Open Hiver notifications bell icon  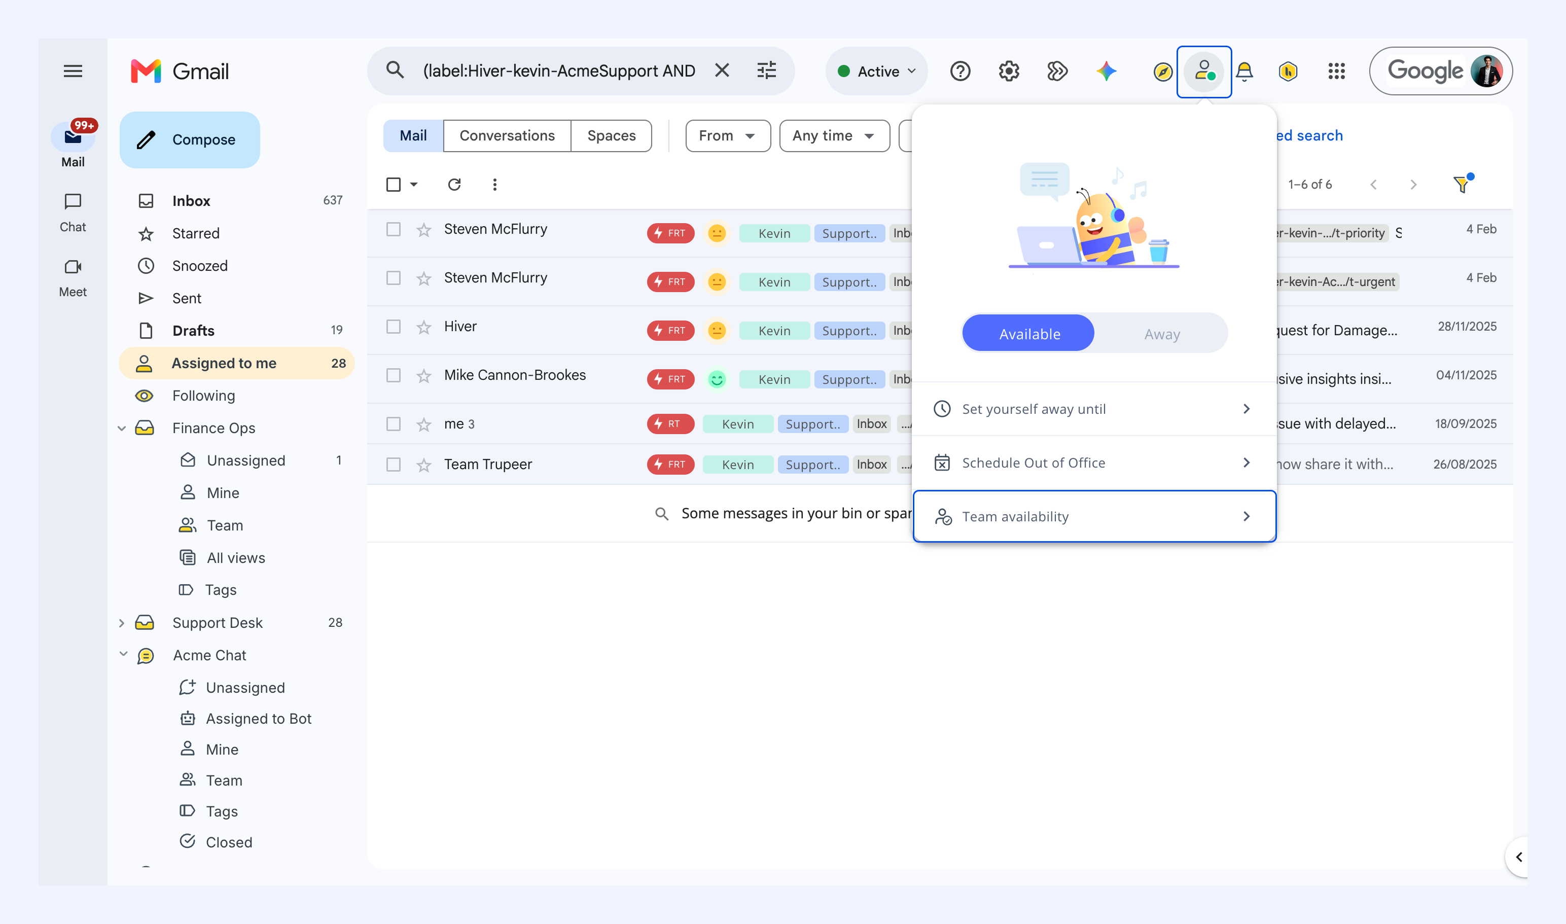(x=1244, y=72)
